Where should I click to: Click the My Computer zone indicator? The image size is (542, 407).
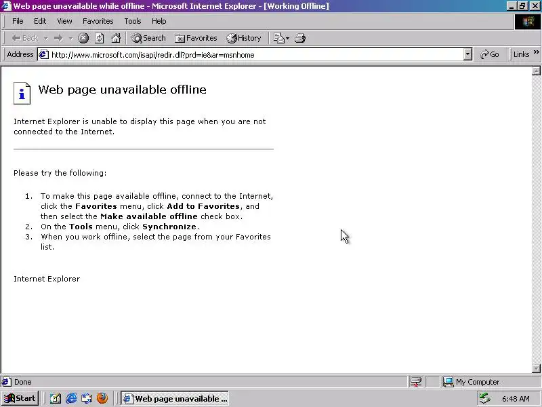472,382
